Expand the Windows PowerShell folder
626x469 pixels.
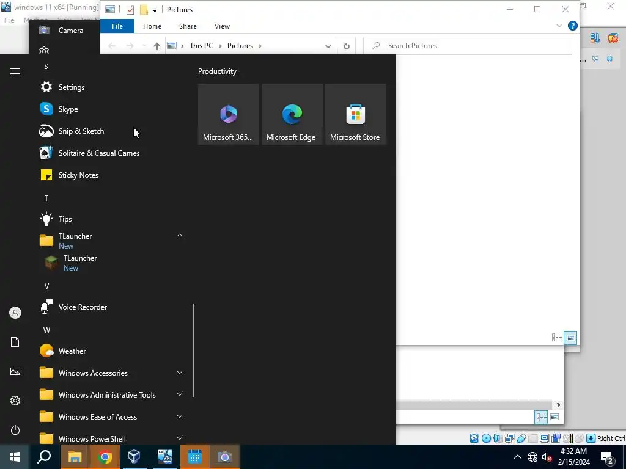180,438
